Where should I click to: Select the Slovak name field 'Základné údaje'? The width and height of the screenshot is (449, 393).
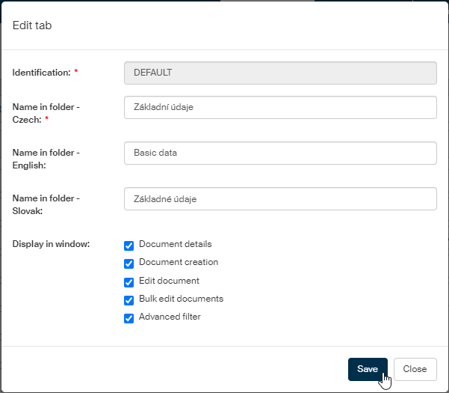[x=280, y=199]
